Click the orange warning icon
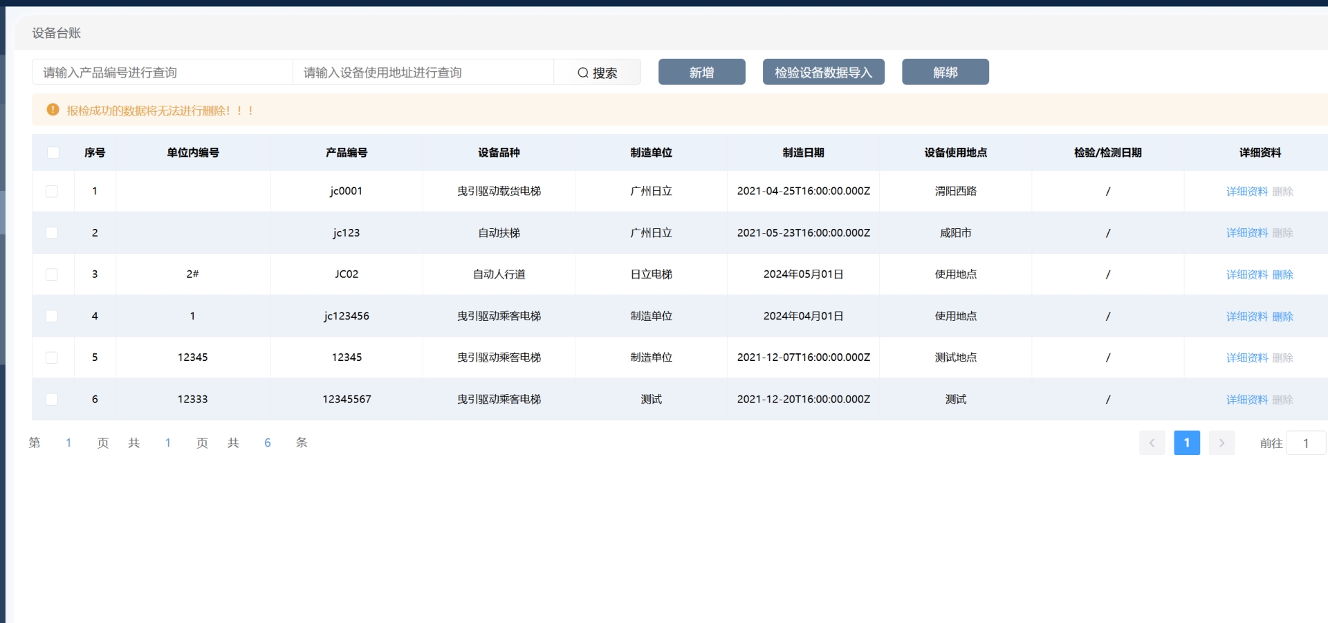Image resolution: width=1328 pixels, height=623 pixels. pos(53,110)
